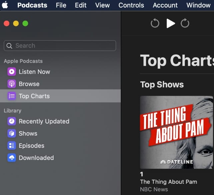This screenshot has height=195, width=214.
Task: Skip forward using the forward arrow
Action: pyautogui.click(x=185, y=23)
